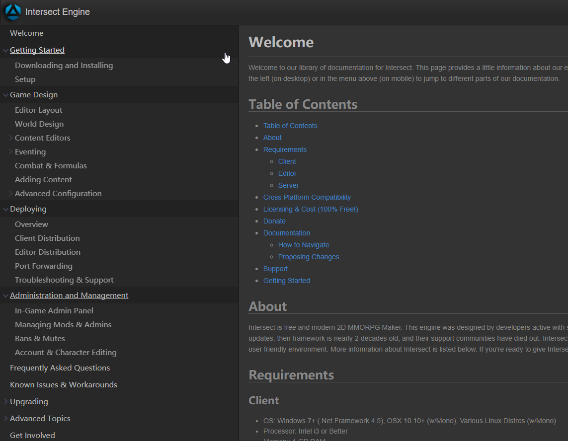Follow the Client requirements link
The width and height of the screenshot is (568, 441).
click(287, 161)
